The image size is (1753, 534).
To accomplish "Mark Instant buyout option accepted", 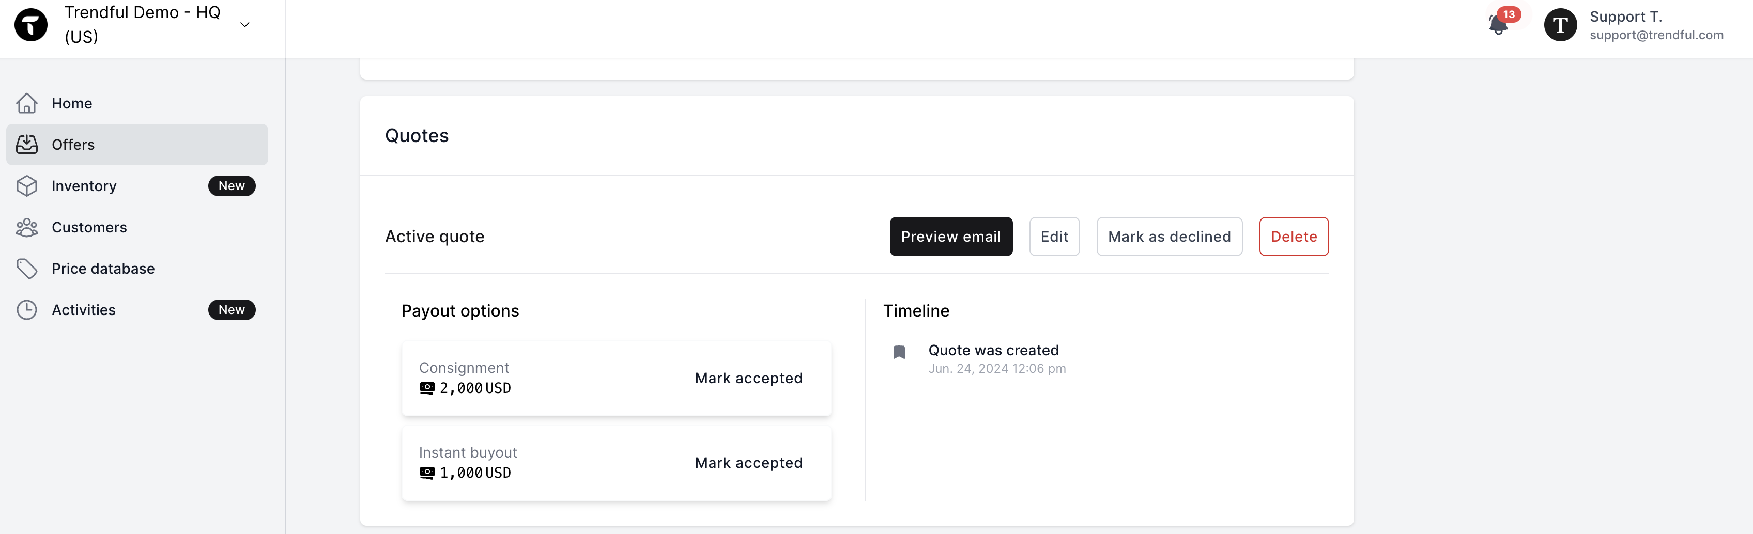I will pyautogui.click(x=748, y=463).
